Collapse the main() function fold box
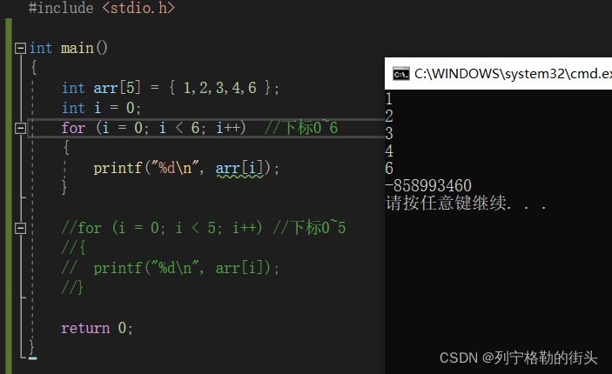 (x=20, y=49)
